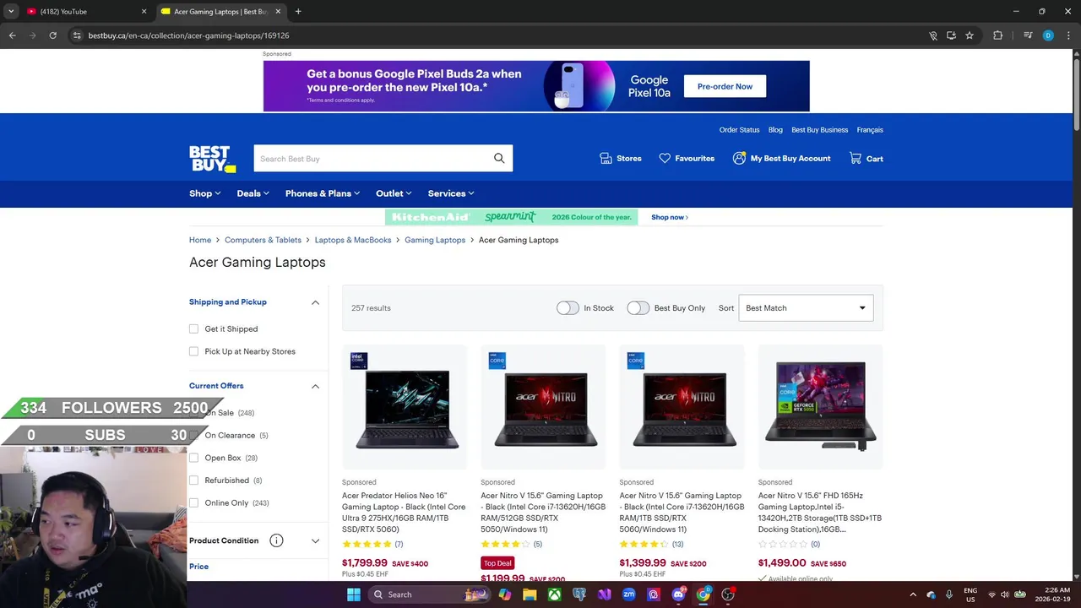Close the YouTube tab
Screen dimensions: 1081x608
pos(144,12)
